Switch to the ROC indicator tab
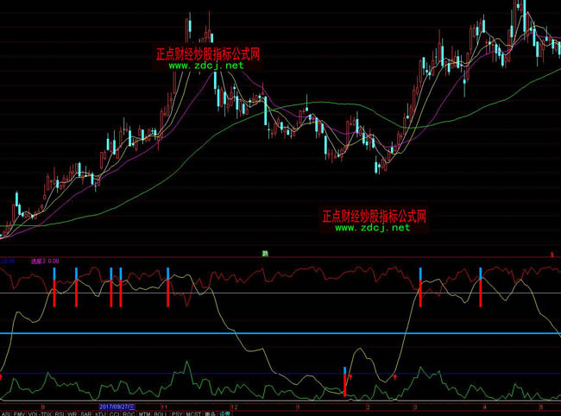Image resolution: width=561 pixels, height=416 pixels. click(x=129, y=413)
